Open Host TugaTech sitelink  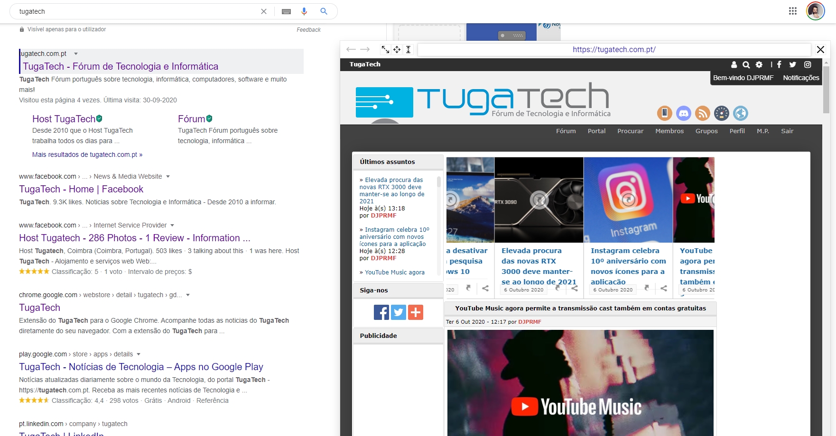coord(64,119)
